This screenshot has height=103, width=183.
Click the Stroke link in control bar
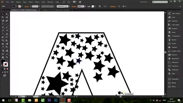click(x=27, y=6)
